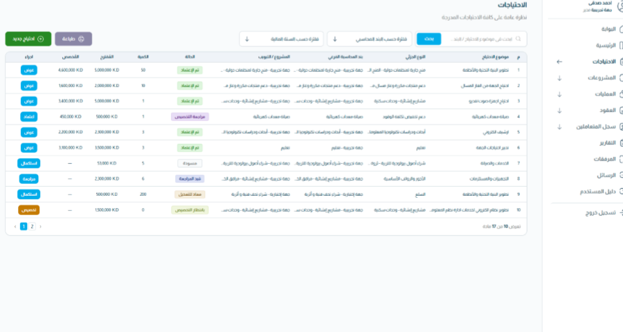
Task: Click page 1 in pagination
Action: coord(24,226)
